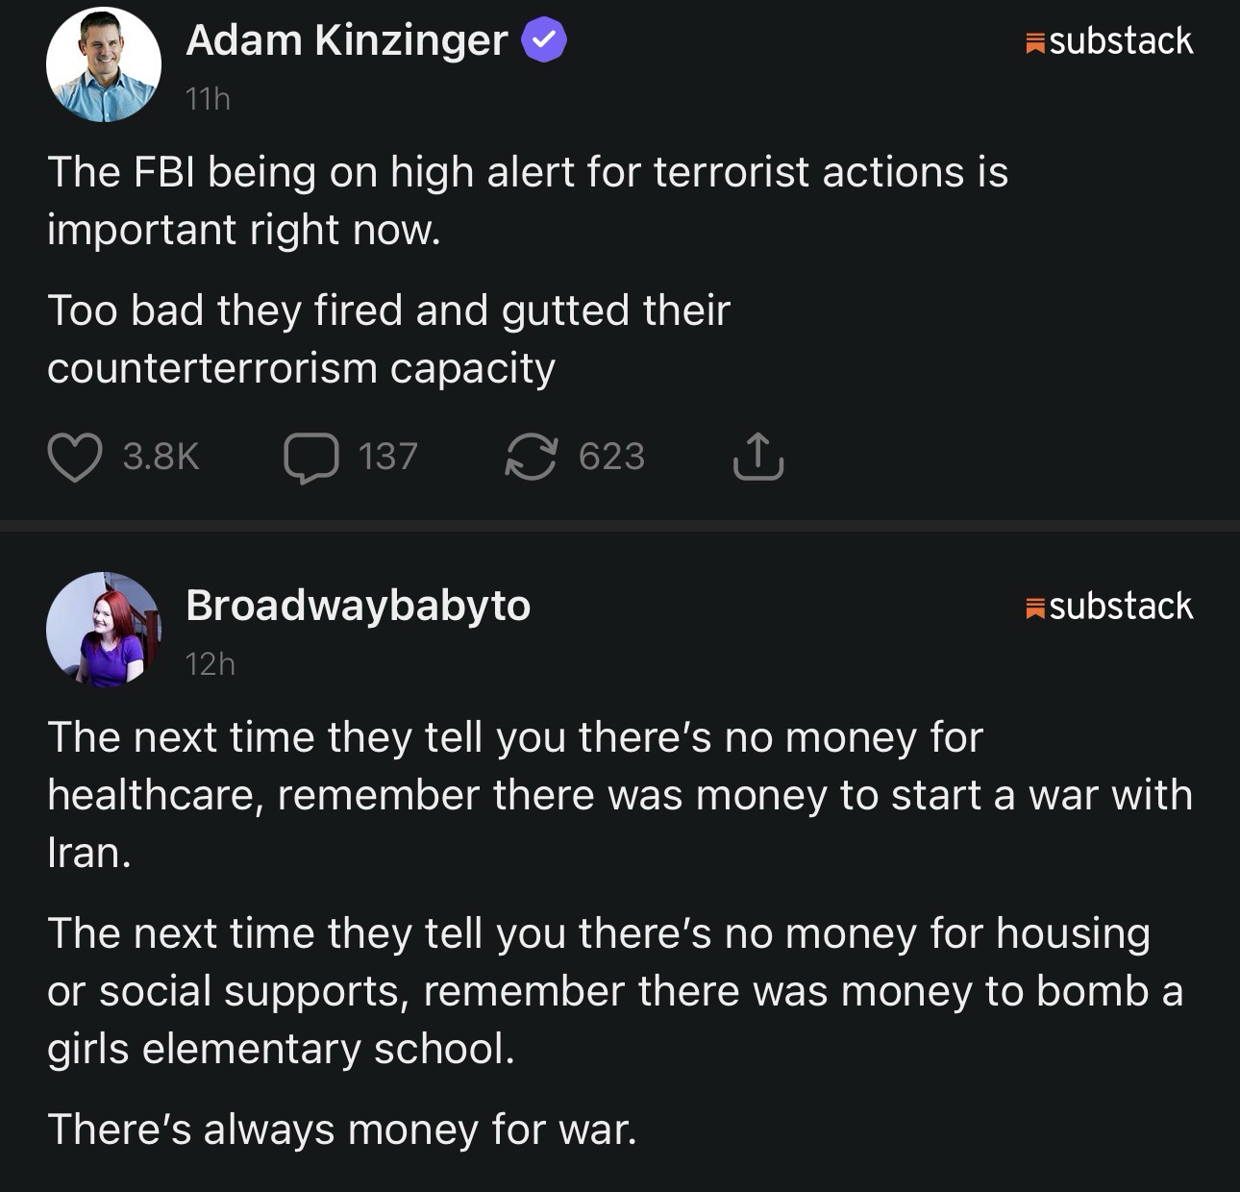Open Broadwaybabyto's profile picture
This screenshot has width=1240, height=1192.
[104, 630]
